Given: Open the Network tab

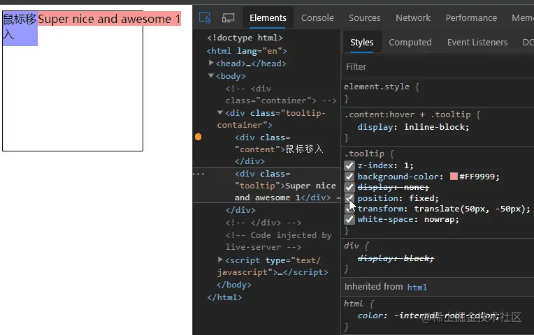Looking at the screenshot, I should tap(413, 17).
